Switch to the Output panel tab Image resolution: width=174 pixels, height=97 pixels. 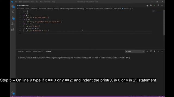coord(29,51)
